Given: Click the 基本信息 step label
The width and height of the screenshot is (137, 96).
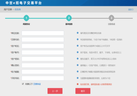Looking at the screenshot, I should click(69, 24).
